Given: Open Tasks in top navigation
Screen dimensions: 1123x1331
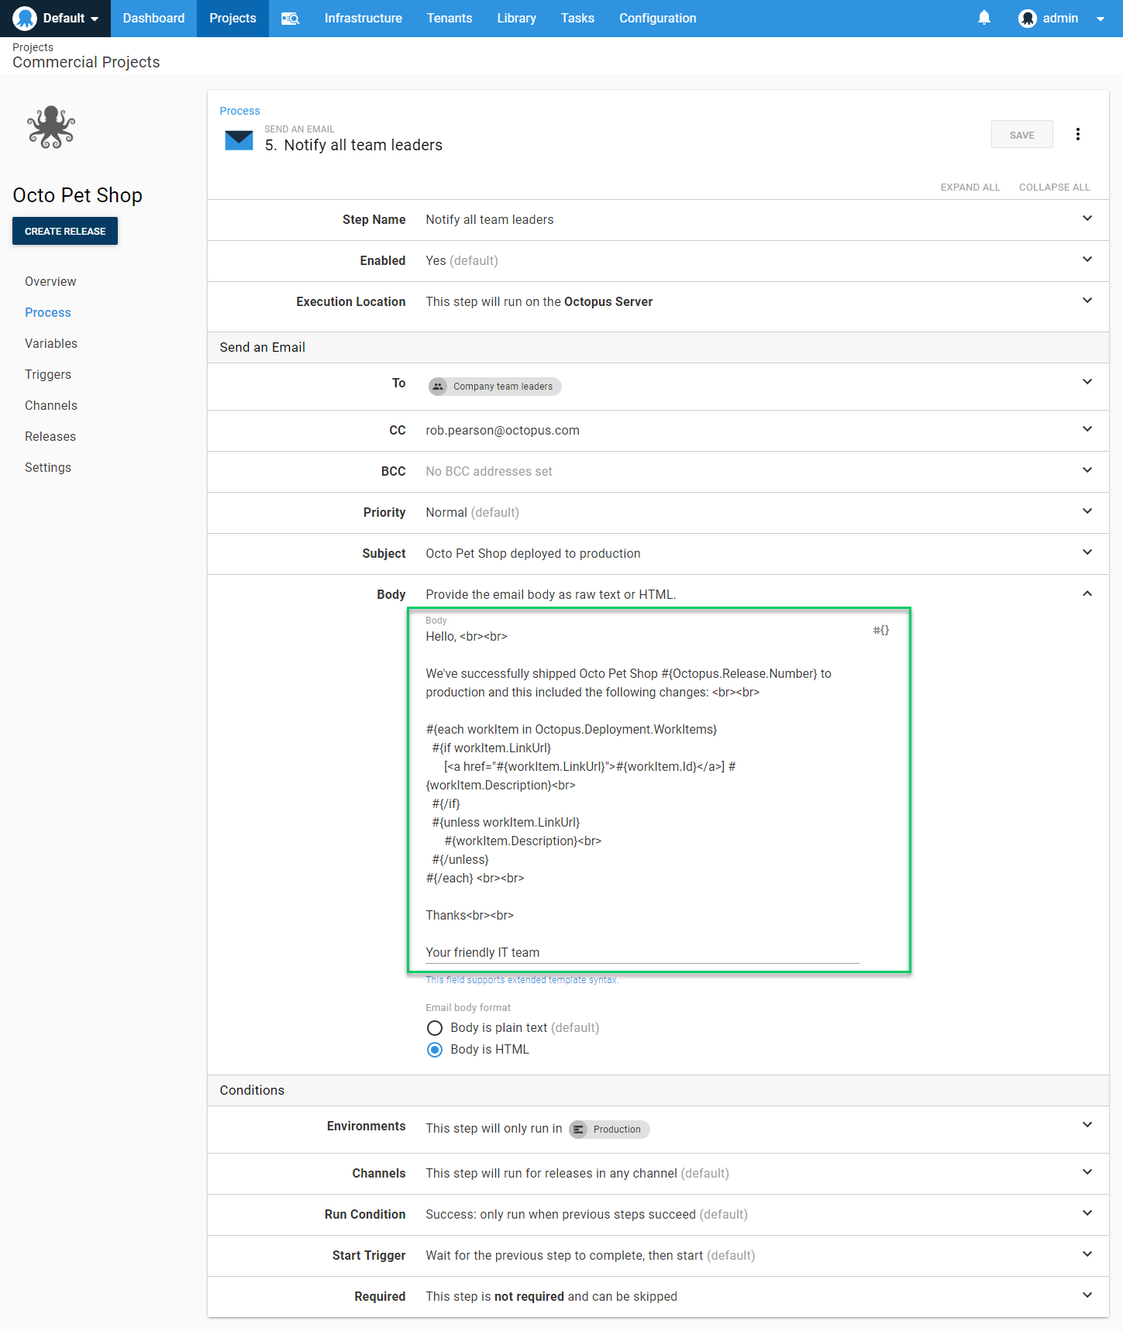Looking at the screenshot, I should (577, 19).
